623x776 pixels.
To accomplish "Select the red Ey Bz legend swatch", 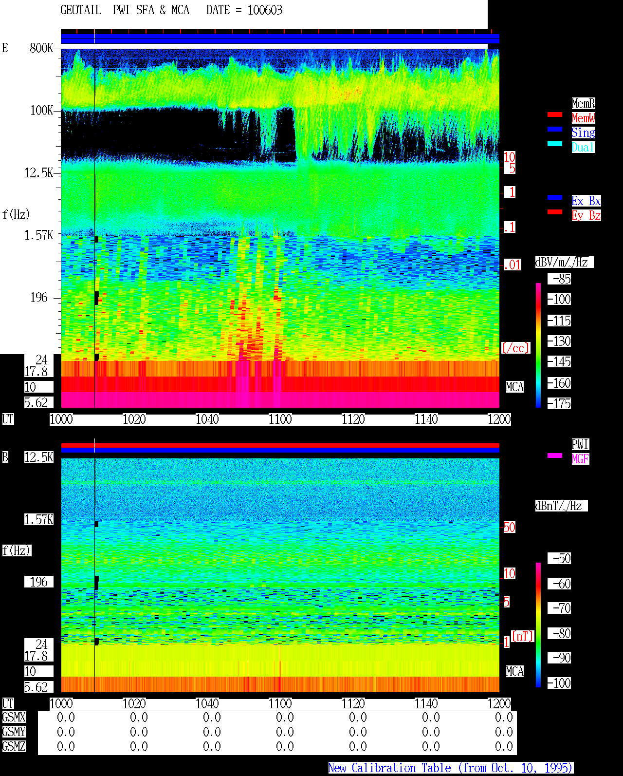I will pyautogui.click(x=555, y=212).
